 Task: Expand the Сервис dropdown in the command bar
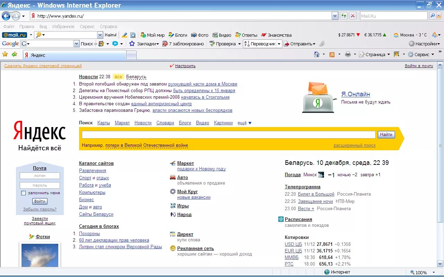click(x=433, y=54)
